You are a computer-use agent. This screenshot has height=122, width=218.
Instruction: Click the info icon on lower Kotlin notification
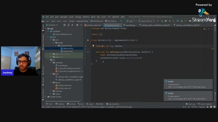(x=166, y=93)
